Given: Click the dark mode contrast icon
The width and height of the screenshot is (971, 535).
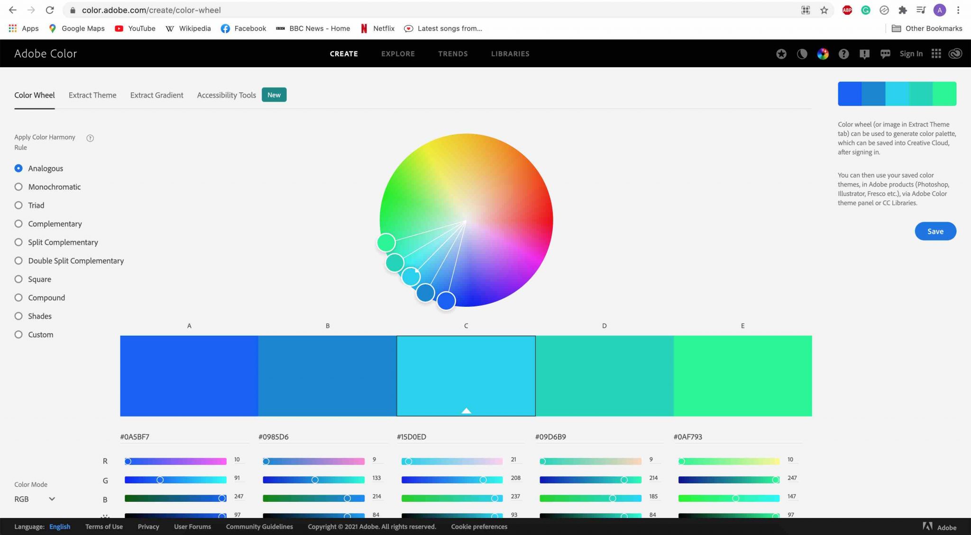Looking at the screenshot, I should pos(802,53).
